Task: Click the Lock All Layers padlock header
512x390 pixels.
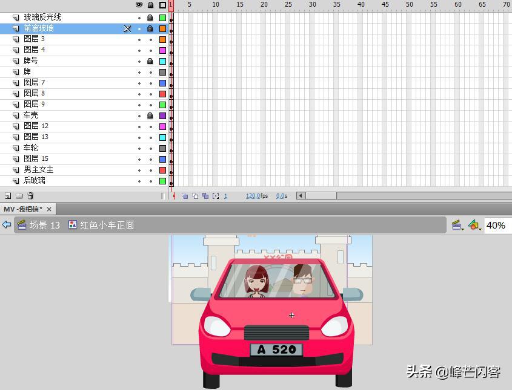Action: [x=150, y=5]
